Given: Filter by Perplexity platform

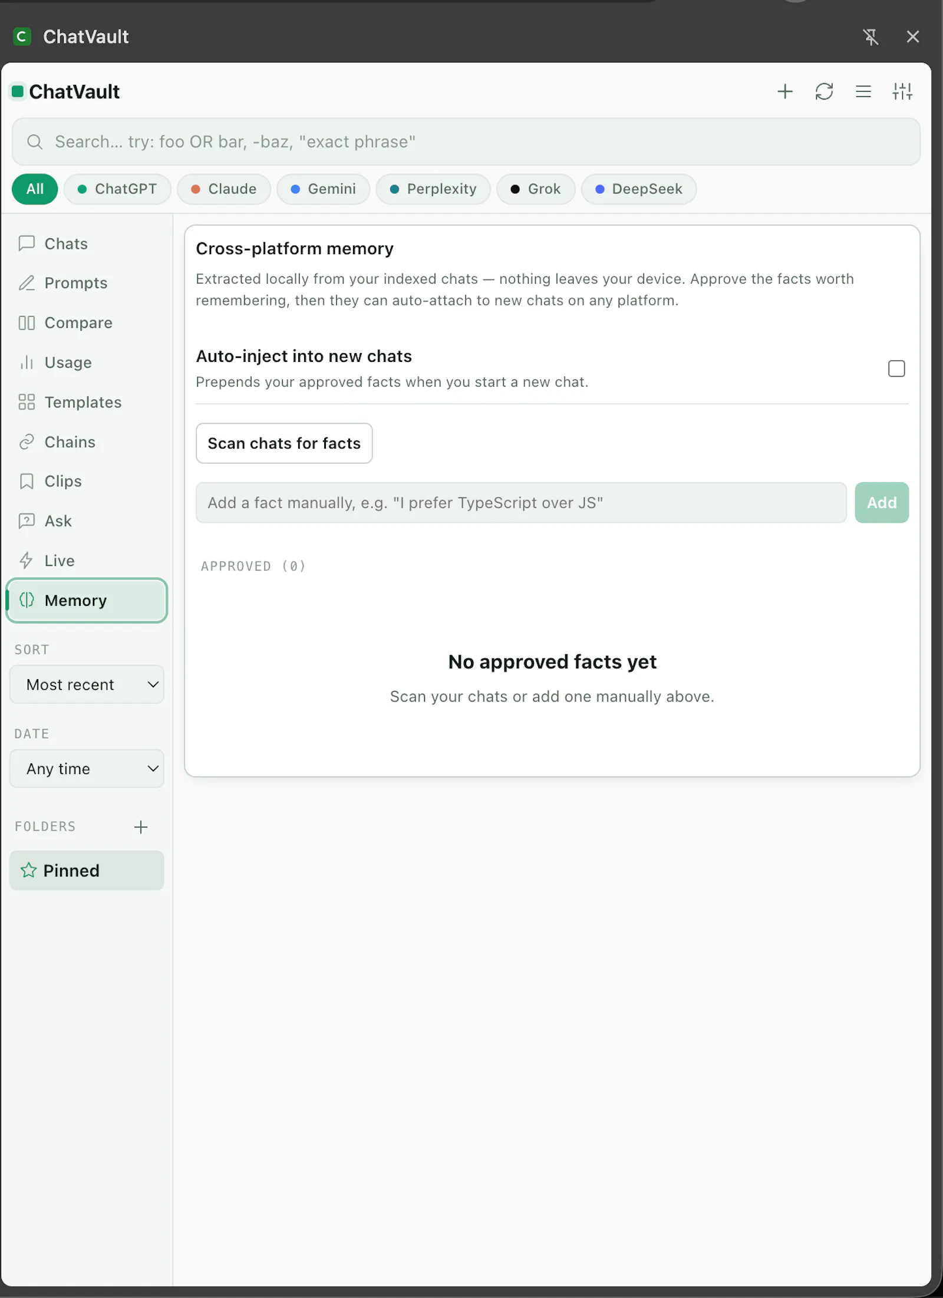Looking at the screenshot, I should pyautogui.click(x=433, y=189).
